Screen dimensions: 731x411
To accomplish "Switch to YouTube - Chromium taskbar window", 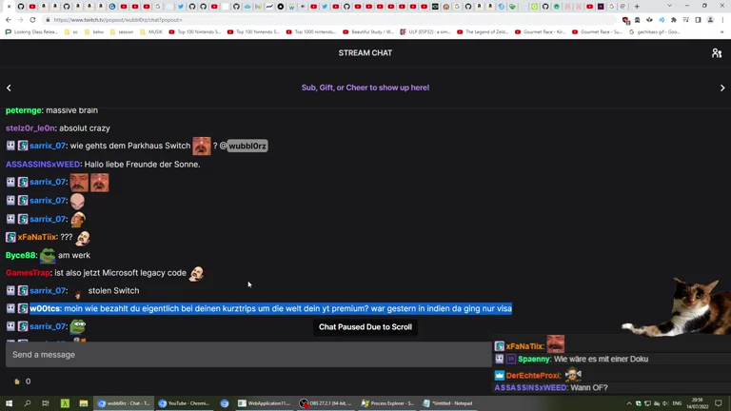I will pos(185,403).
